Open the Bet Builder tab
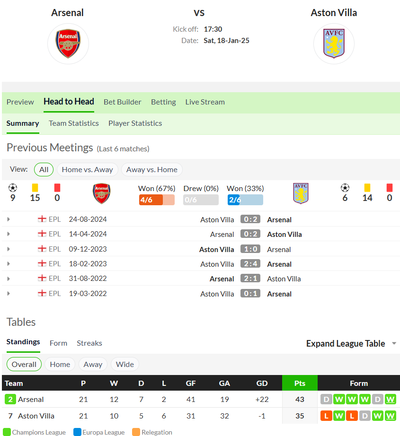The height and width of the screenshot is (436, 400). 123,102
